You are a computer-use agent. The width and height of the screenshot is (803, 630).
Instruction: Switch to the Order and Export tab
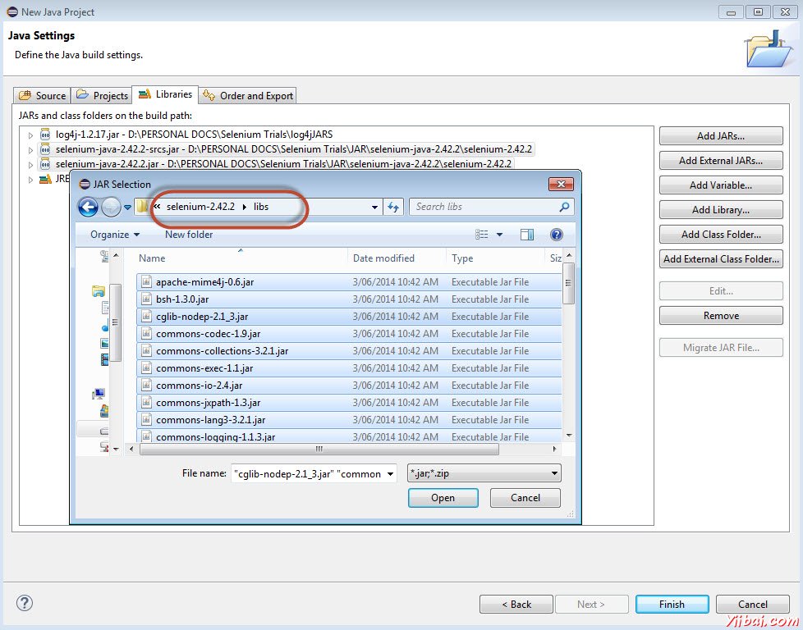pos(247,94)
